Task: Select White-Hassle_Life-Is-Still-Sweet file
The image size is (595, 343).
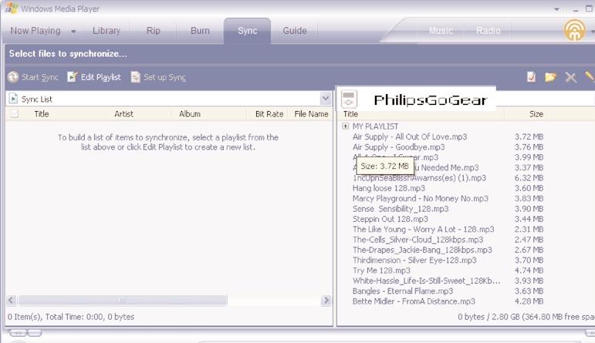Action: [426, 281]
